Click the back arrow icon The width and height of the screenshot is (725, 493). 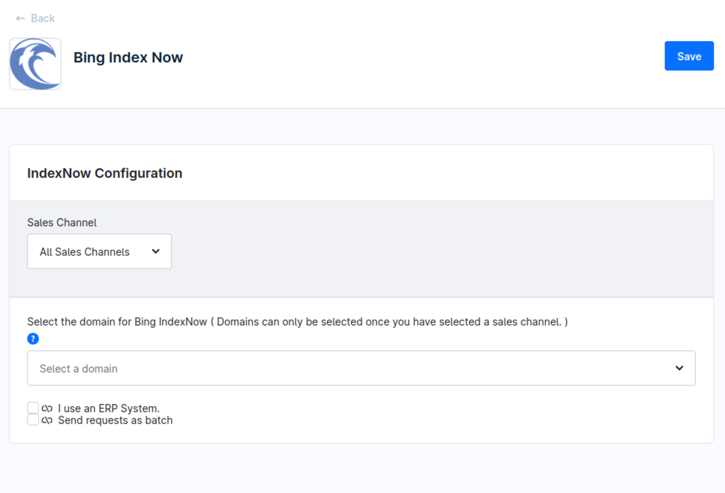point(20,18)
